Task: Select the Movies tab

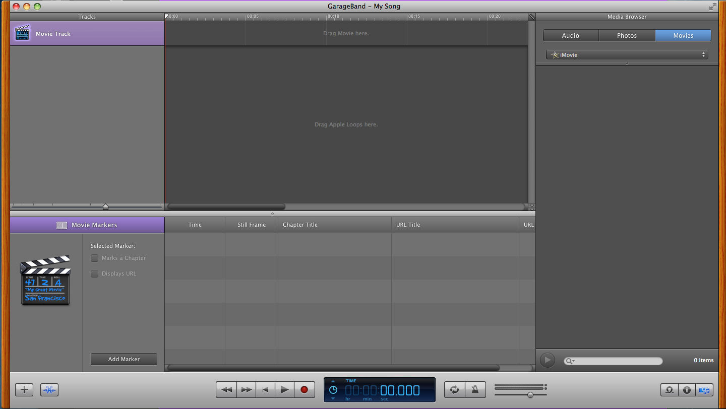Action: point(683,35)
